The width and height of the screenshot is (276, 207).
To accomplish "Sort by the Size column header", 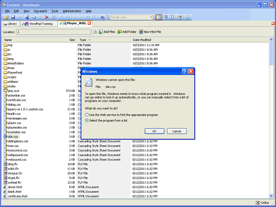I will [63, 40].
